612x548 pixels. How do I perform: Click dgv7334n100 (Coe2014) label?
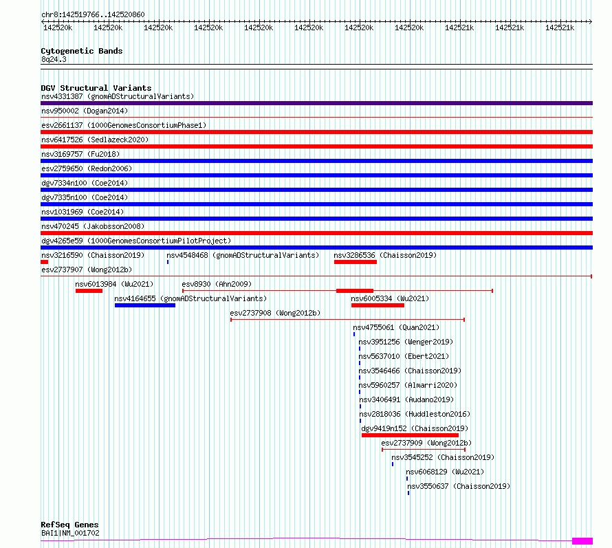[x=85, y=183]
